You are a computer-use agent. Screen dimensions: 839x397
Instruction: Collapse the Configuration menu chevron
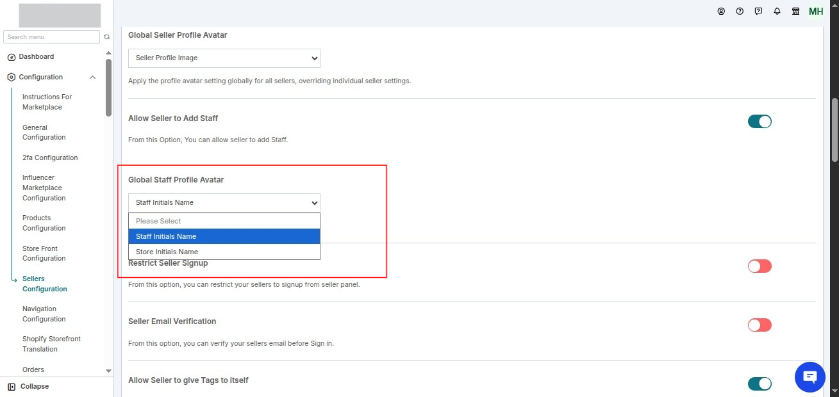tap(92, 77)
